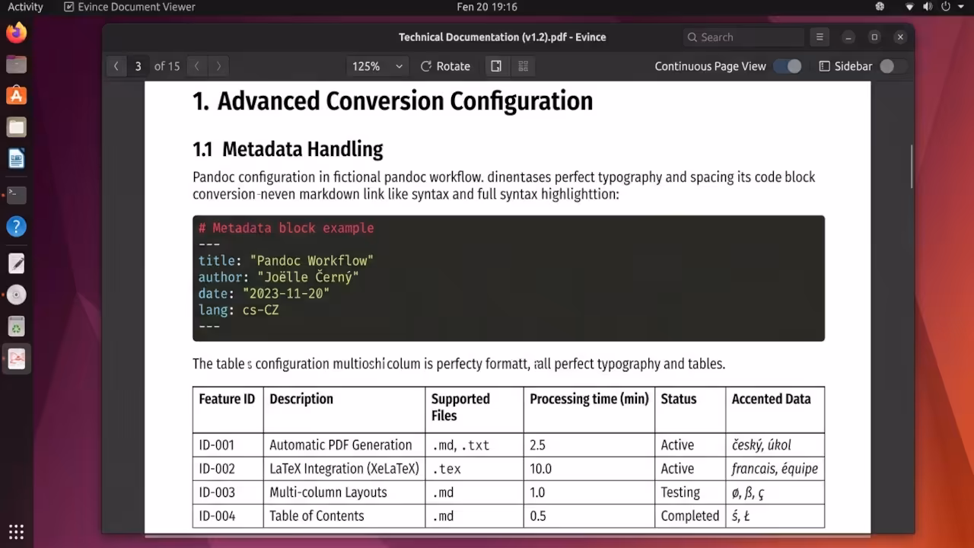The width and height of the screenshot is (974, 548).
Task: Launch Ubuntu Software from the dock
Action: coord(16,96)
